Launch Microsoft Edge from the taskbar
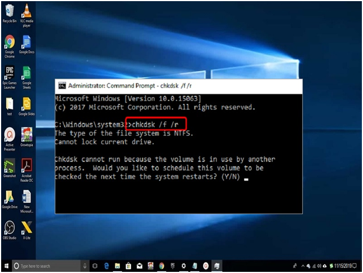 tap(107, 266)
